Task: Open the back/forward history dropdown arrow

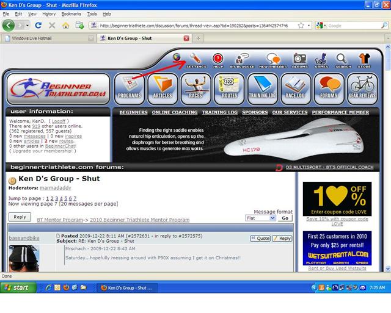Action: pos(27,26)
